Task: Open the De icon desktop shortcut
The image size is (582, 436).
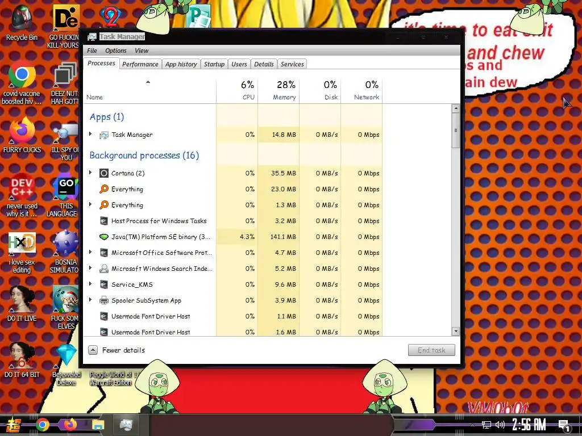Action: tap(64, 27)
